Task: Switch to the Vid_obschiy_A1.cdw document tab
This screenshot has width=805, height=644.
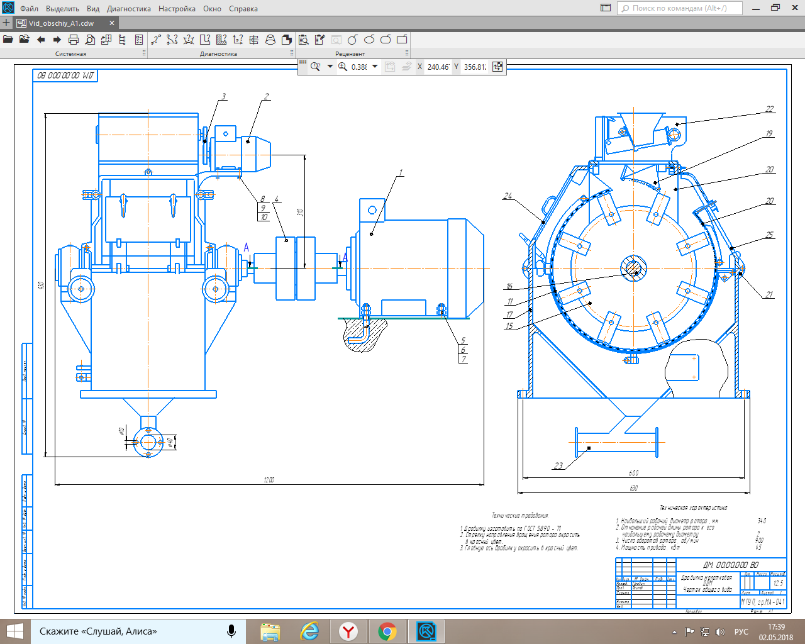Action: click(62, 23)
